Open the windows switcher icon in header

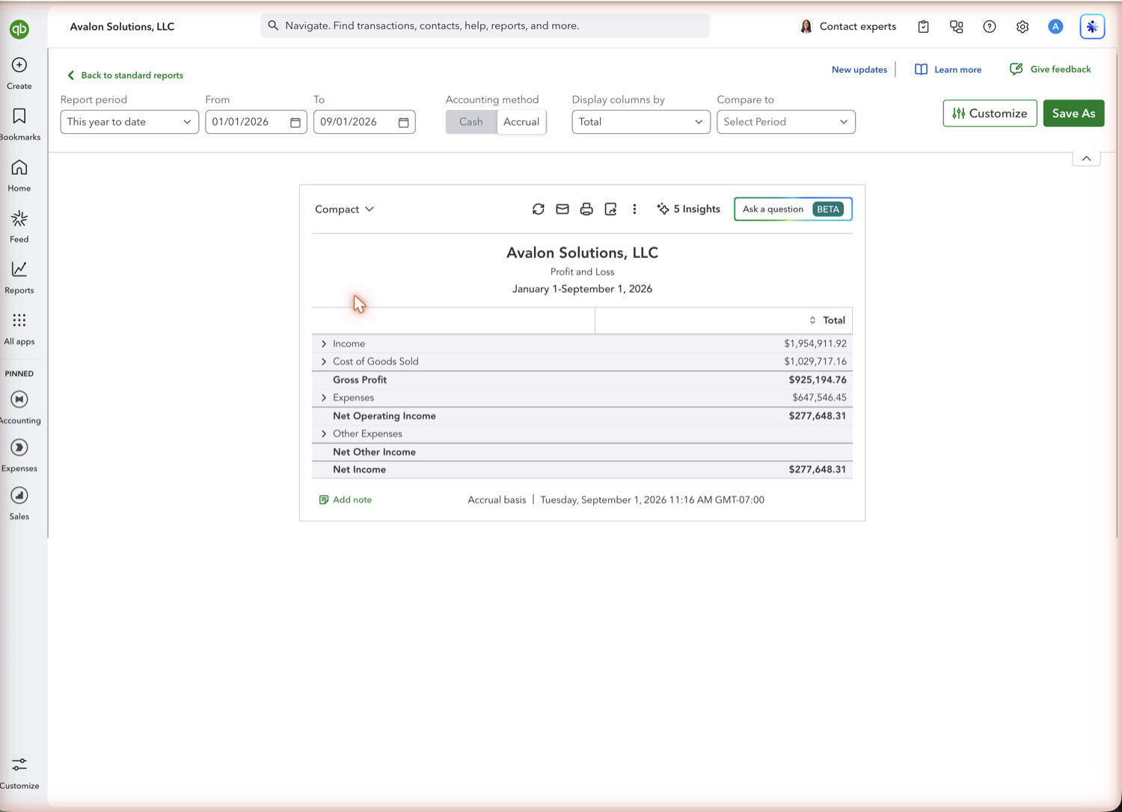(957, 27)
